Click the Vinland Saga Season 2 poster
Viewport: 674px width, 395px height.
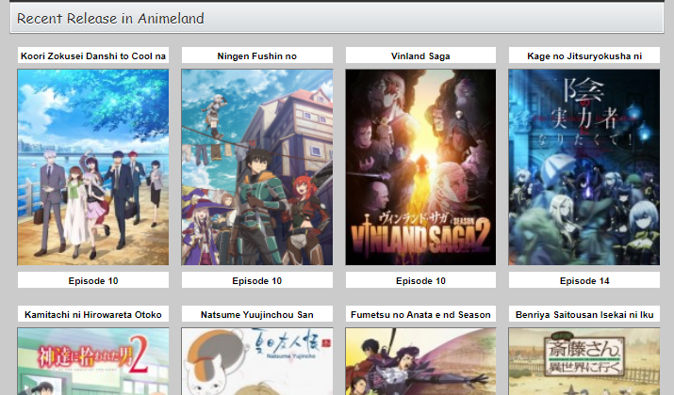tap(420, 167)
